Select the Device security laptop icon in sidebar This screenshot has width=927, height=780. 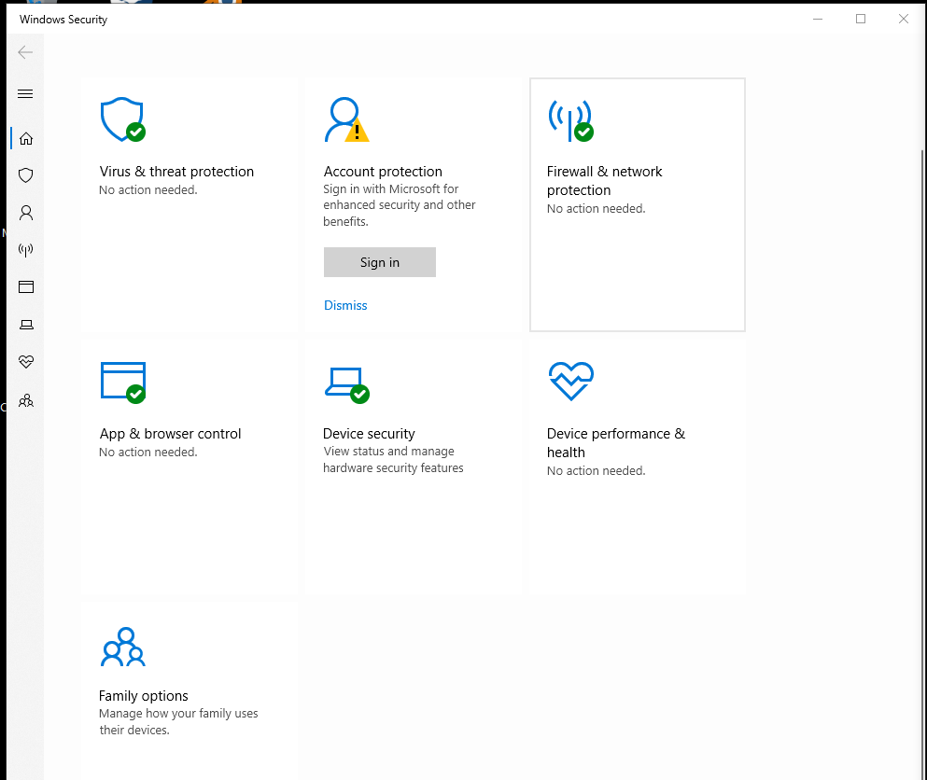(x=25, y=324)
